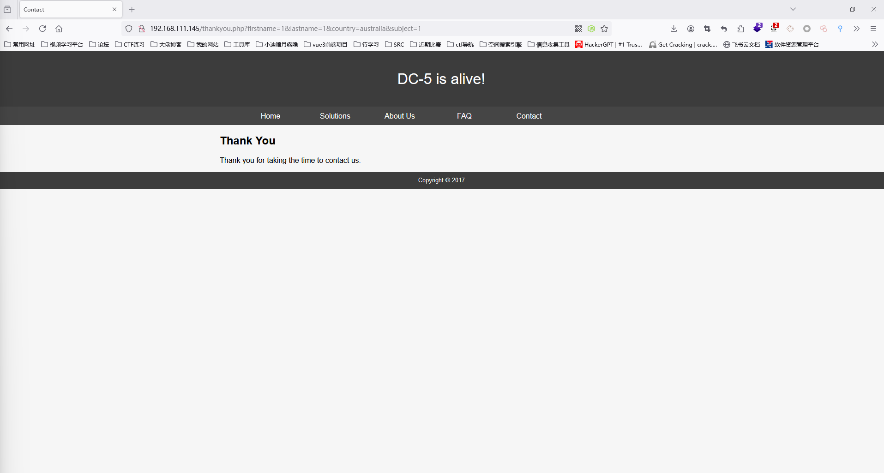
Task: Open the HackerGPT bookmark
Action: [608, 44]
